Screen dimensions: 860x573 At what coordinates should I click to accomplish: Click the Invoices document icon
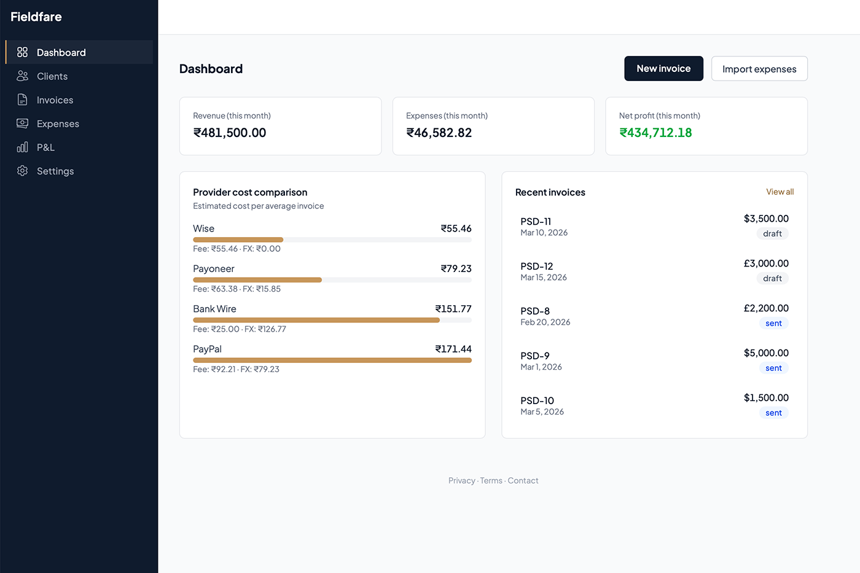[23, 99]
